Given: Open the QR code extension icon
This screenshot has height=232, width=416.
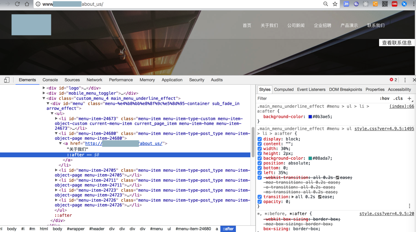Looking at the screenshot, I should point(385,4).
